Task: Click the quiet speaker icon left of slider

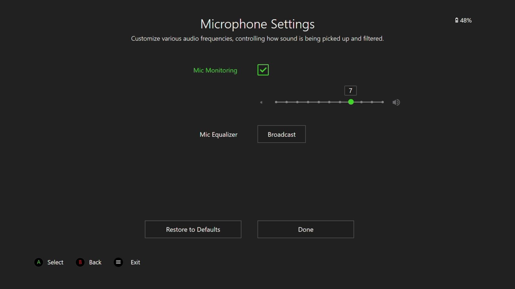Action: pyautogui.click(x=261, y=102)
